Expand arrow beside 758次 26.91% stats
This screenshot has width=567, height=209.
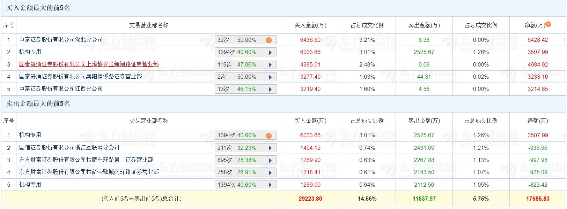[x=270, y=172]
